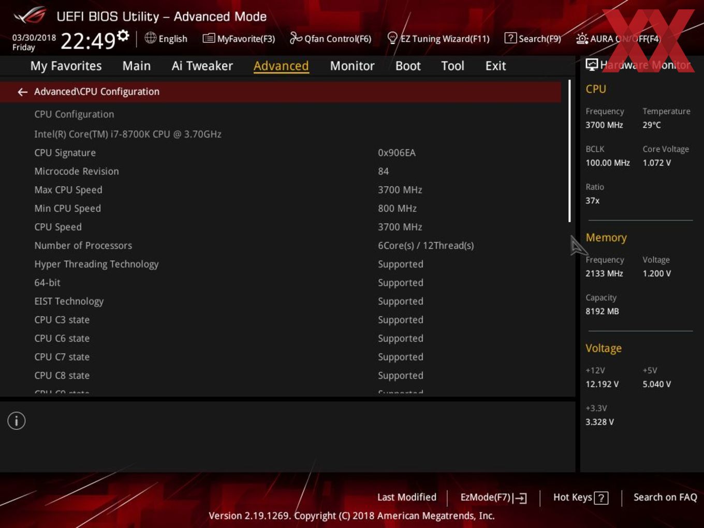704x528 pixels.
Task: Open MyFavorite list icon
Action: pyautogui.click(x=209, y=38)
